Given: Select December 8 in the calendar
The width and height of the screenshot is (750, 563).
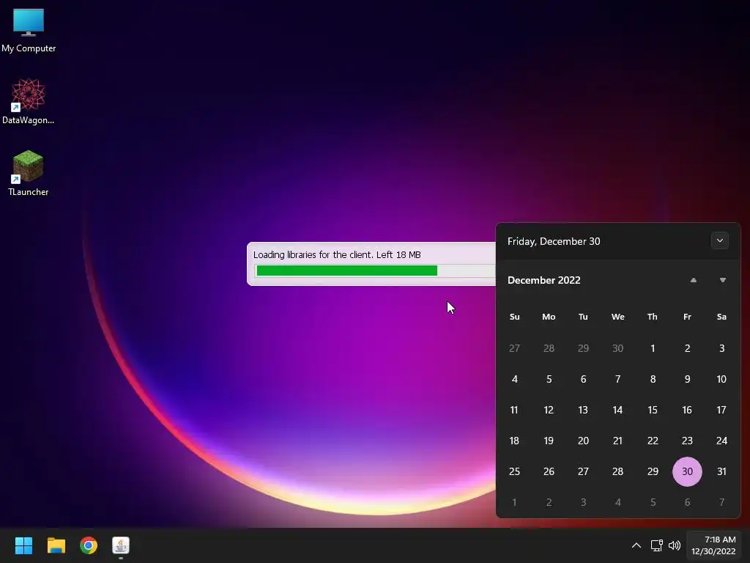Looking at the screenshot, I should point(653,379).
